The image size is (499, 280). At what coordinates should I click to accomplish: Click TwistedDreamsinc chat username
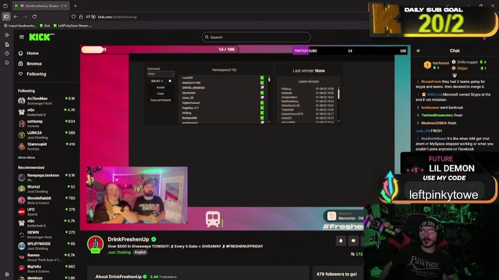pos(437,115)
